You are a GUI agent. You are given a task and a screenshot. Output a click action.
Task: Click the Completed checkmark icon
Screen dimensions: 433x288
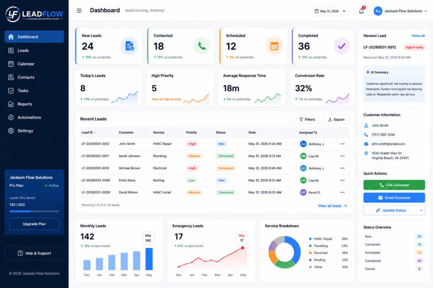(x=342, y=46)
